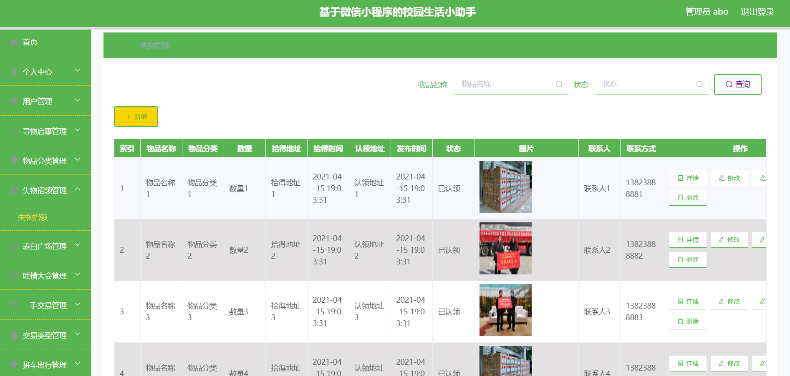This screenshot has height=376, width=790.
Task: Expand the 用户管理 menu chevron
Action: click(78, 100)
